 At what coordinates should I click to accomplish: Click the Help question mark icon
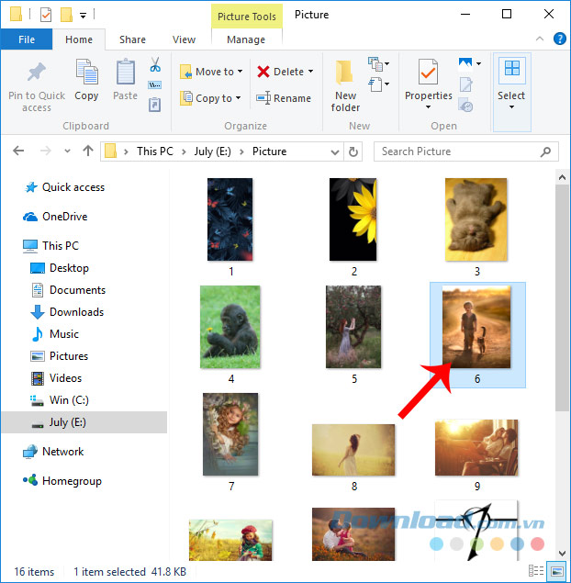point(559,39)
